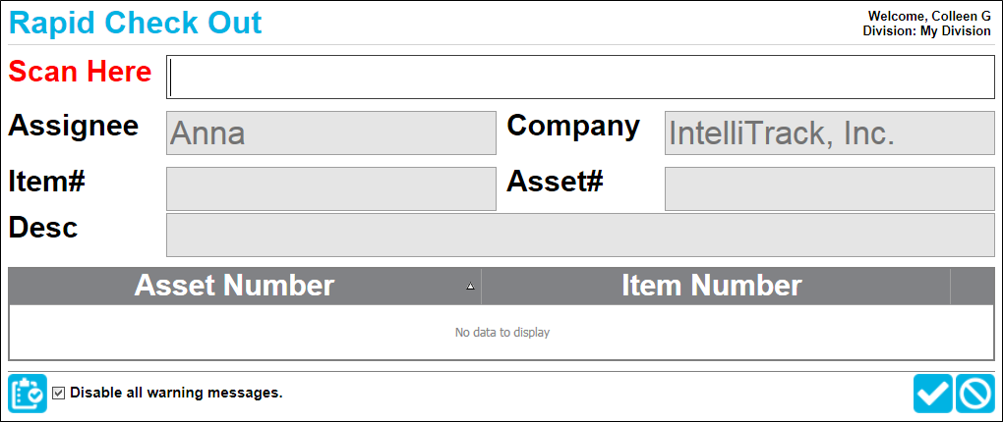This screenshot has width=1003, height=422.
Task: Select the Item# field
Action: coord(331,189)
